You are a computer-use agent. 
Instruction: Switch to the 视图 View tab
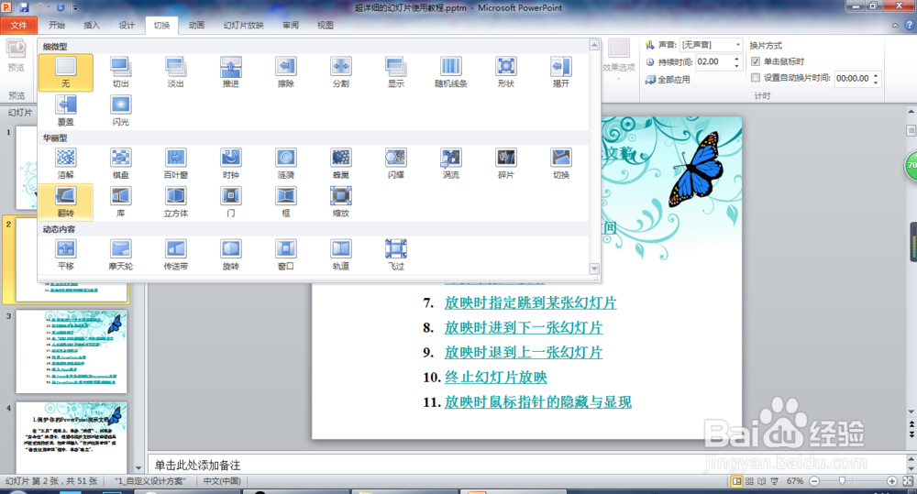(x=326, y=25)
